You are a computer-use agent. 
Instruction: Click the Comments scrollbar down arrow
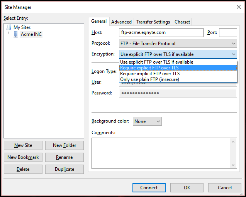tap(233, 165)
